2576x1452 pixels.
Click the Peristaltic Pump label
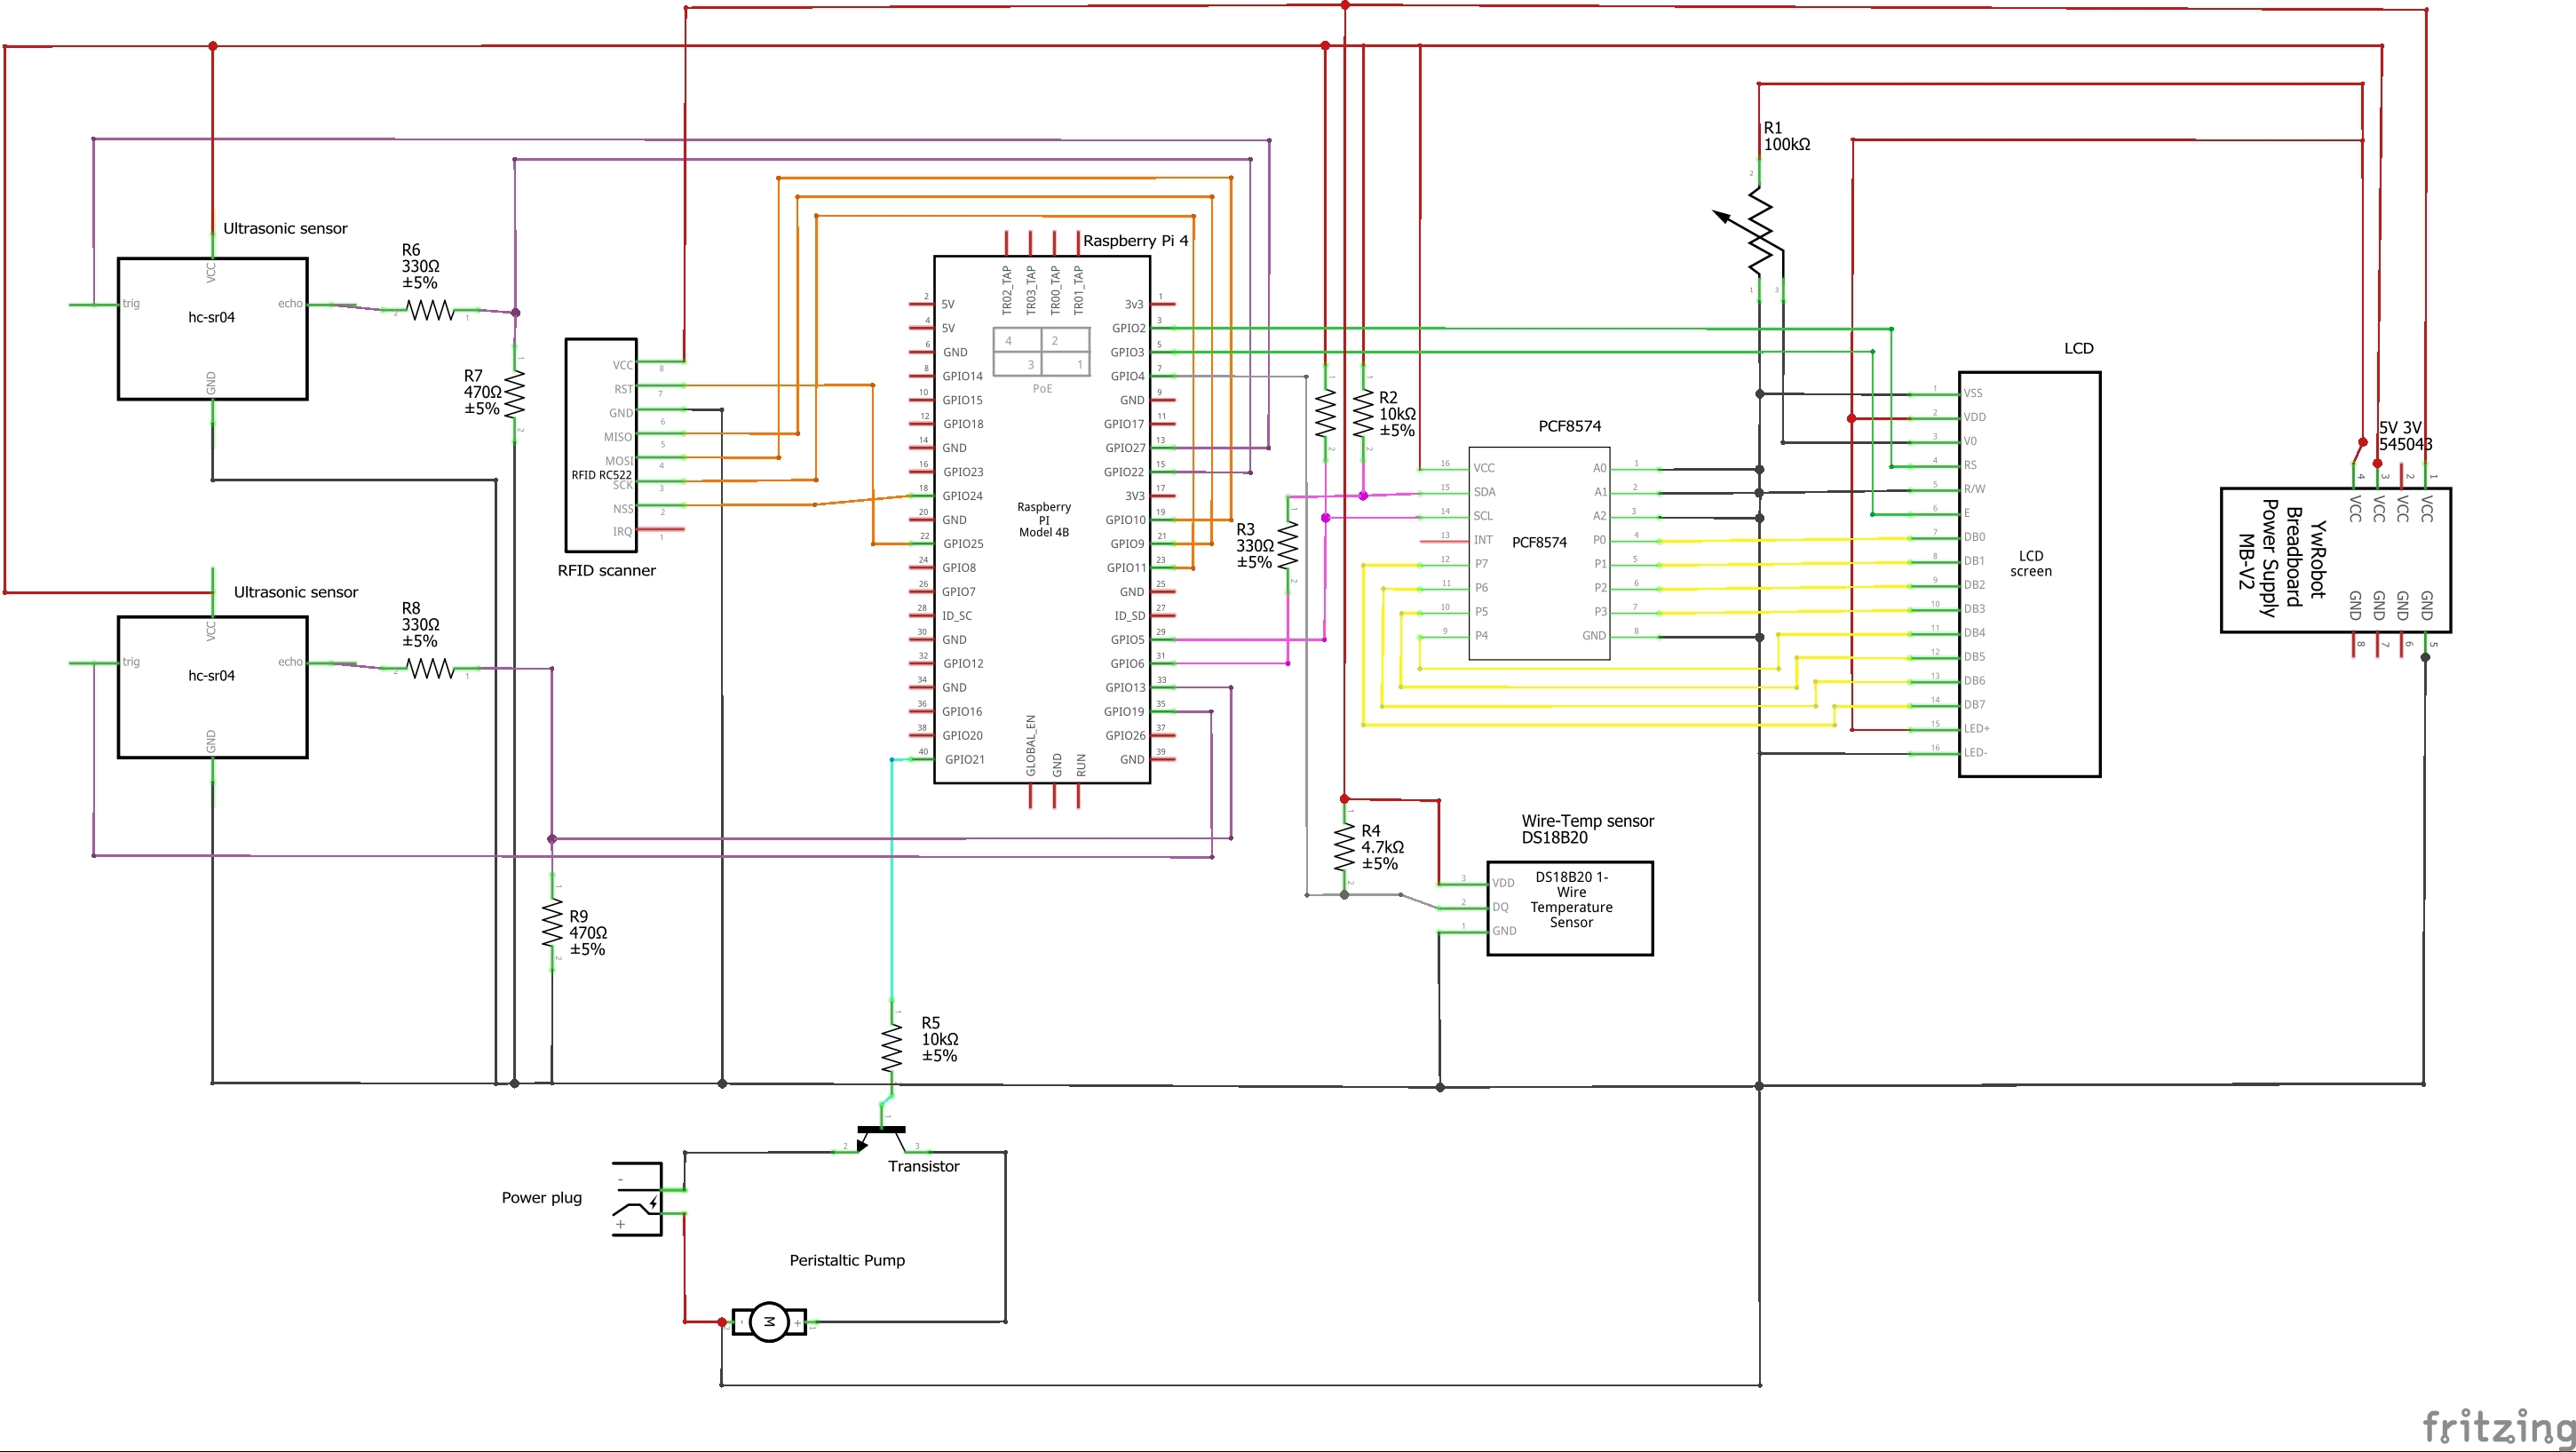tap(847, 1260)
